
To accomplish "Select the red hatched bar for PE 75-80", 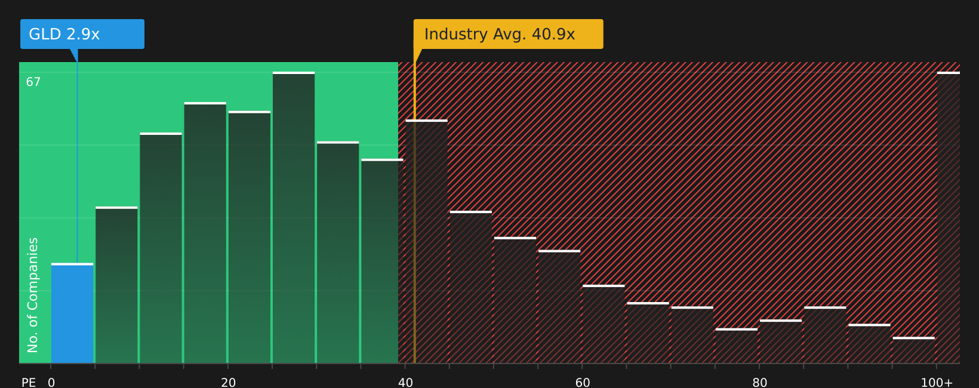I will click(737, 346).
